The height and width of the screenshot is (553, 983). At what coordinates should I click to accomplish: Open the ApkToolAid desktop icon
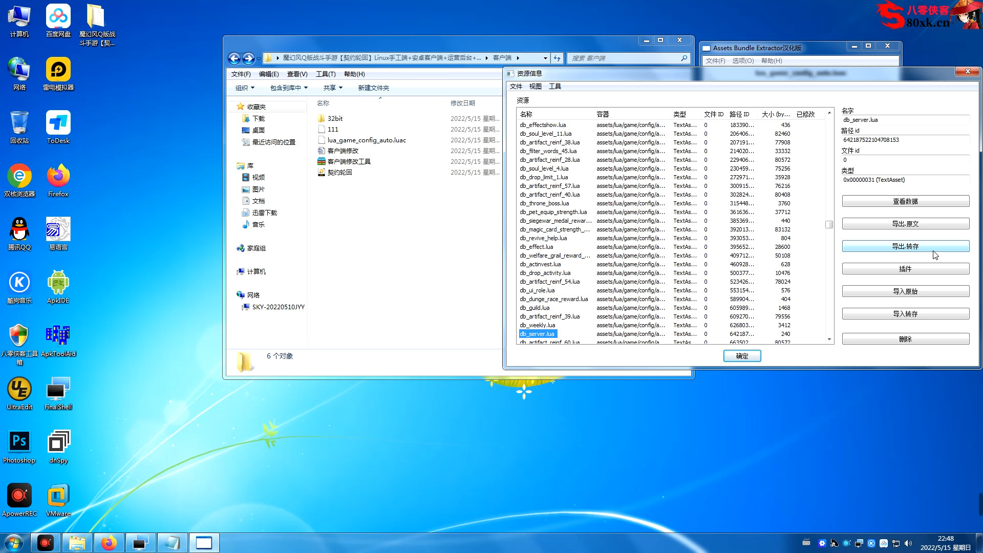coord(58,341)
